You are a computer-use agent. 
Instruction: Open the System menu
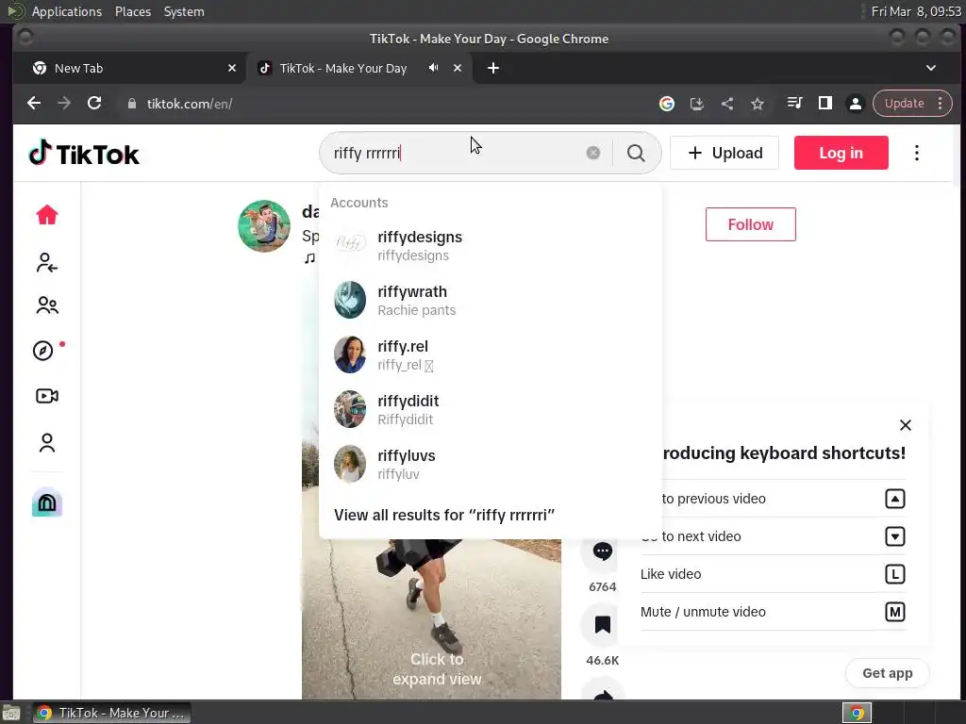pos(184,11)
